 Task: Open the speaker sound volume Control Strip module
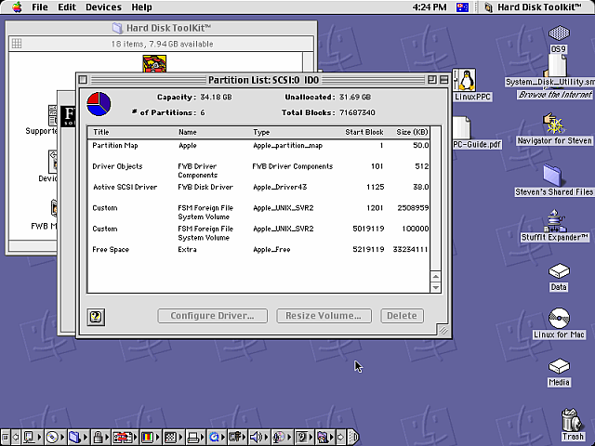(x=259, y=438)
